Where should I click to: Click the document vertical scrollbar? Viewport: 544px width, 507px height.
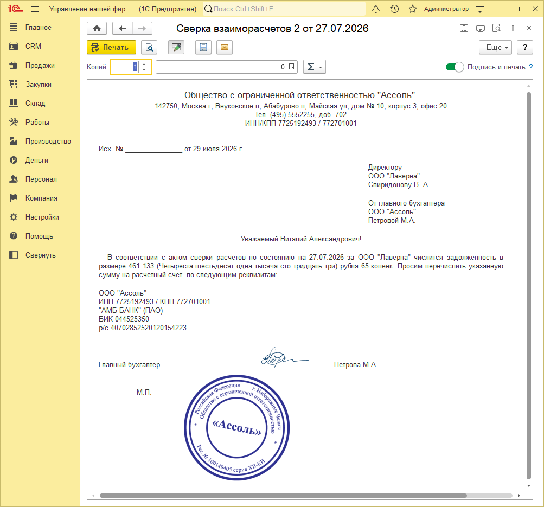click(529, 285)
